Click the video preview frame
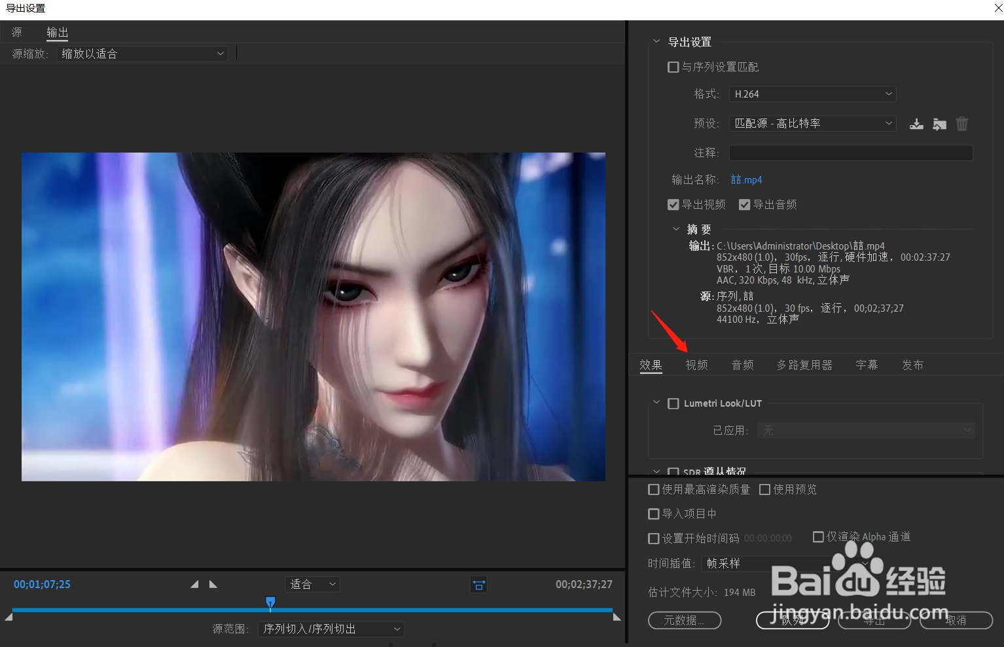 pos(314,317)
